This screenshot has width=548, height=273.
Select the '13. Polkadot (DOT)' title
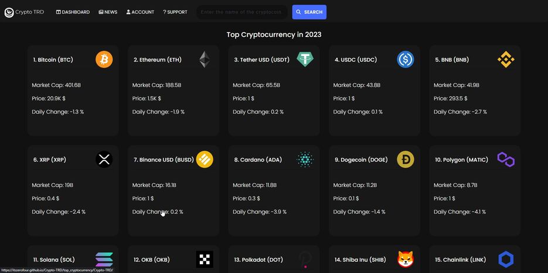258,260
